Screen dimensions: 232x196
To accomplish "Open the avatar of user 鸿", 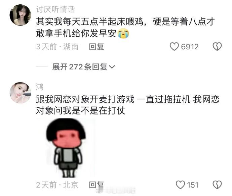I will pyautogui.click(x=20, y=93).
